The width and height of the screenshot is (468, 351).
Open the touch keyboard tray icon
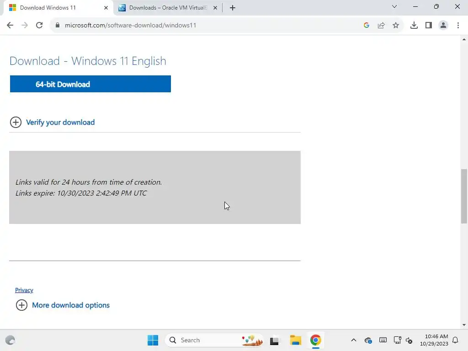pyautogui.click(x=383, y=340)
